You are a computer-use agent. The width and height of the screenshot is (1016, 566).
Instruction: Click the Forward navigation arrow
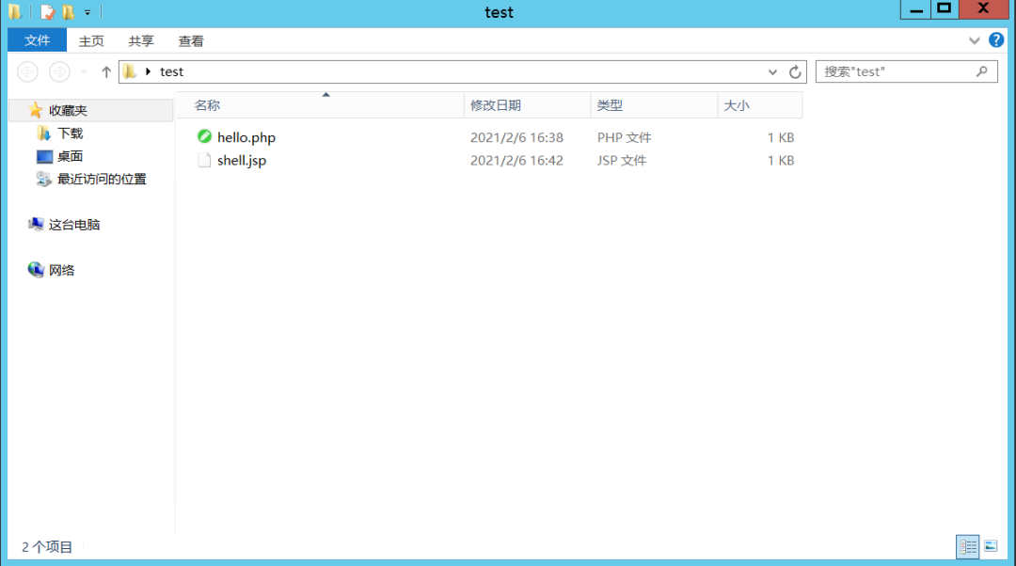coord(59,71)
